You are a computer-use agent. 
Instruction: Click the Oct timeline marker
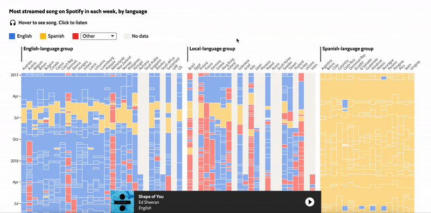point(15,139)
